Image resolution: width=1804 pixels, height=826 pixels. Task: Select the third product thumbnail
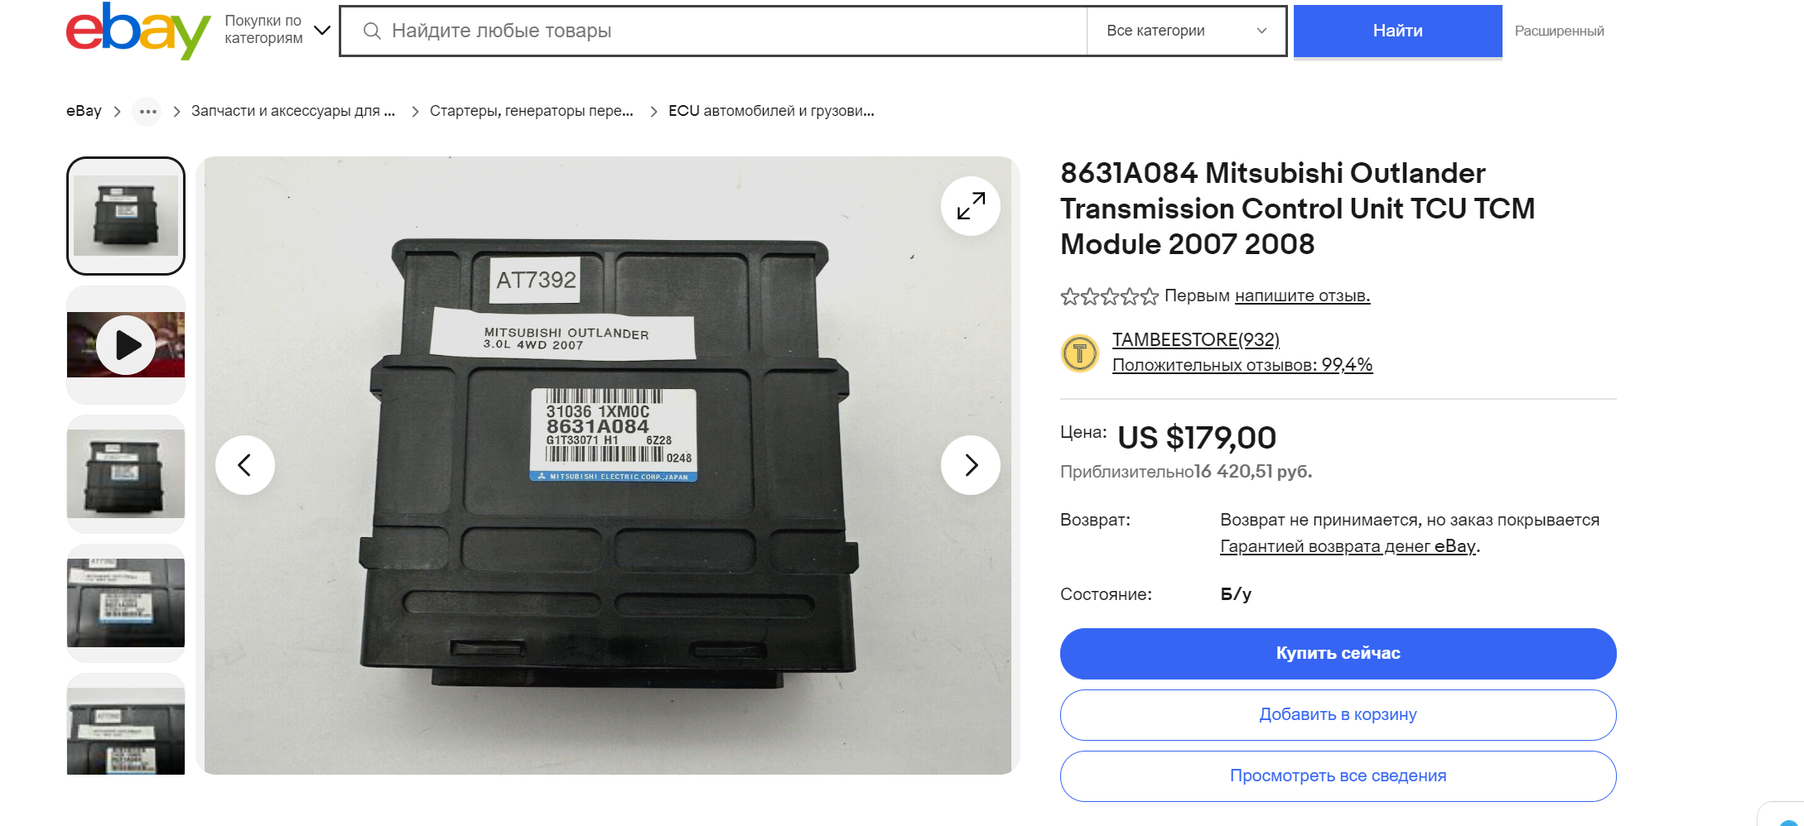(x=126, y=473)
